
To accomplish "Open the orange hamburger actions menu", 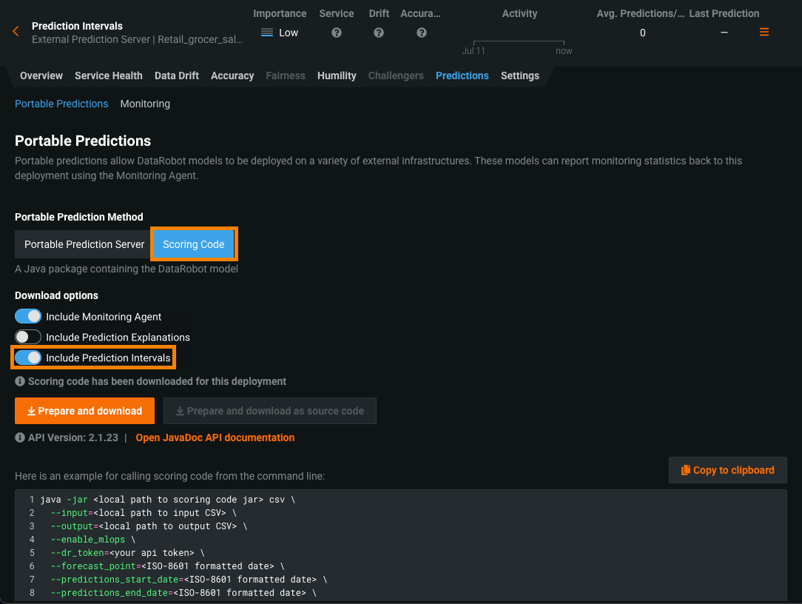I will tap(764, 32).
